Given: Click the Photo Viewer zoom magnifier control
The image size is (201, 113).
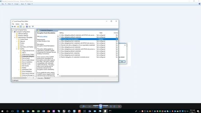Looking at the screenshot, I should coord(84,106).
